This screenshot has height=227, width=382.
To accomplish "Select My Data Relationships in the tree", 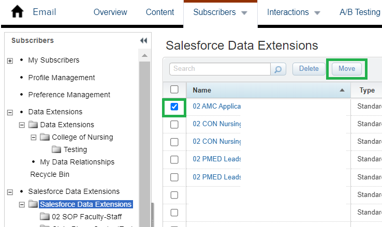I will pos(77,162).
